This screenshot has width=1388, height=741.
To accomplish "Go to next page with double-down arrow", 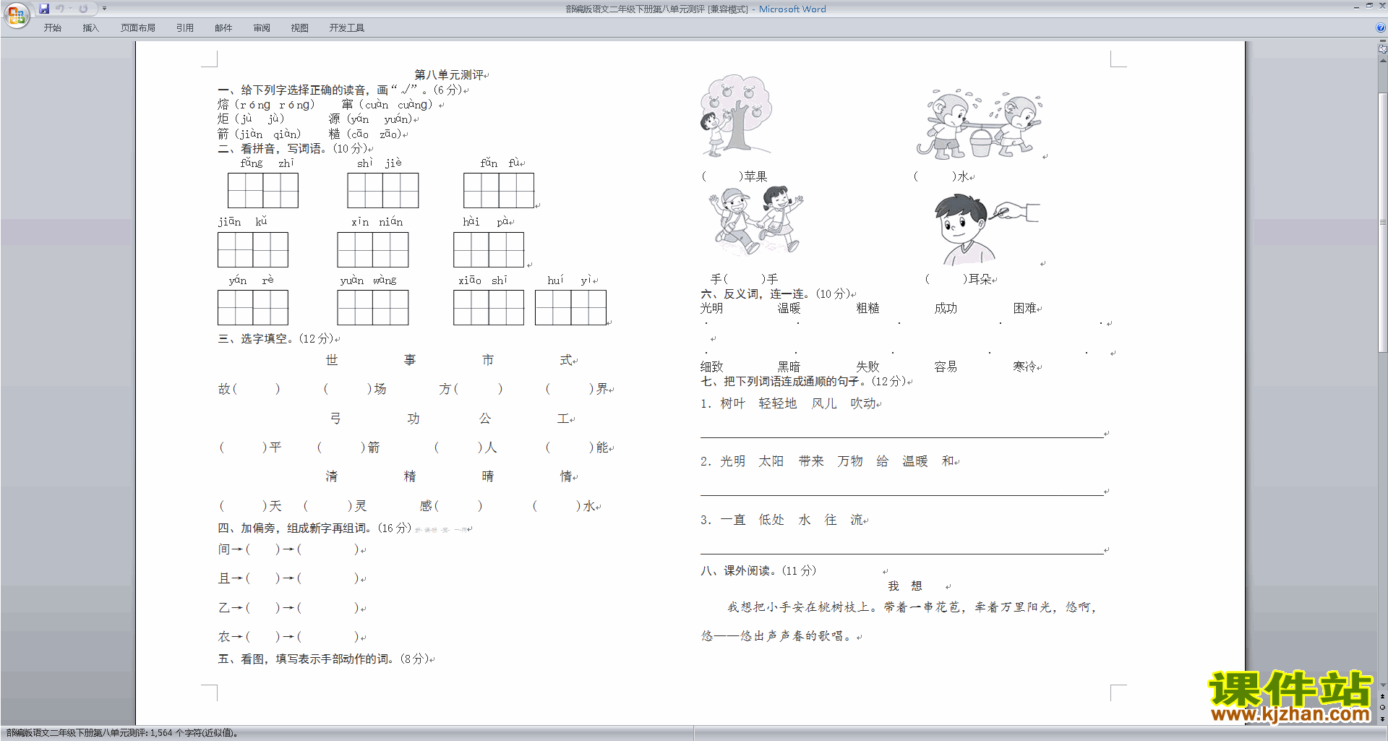I will tap(1383, 718).
